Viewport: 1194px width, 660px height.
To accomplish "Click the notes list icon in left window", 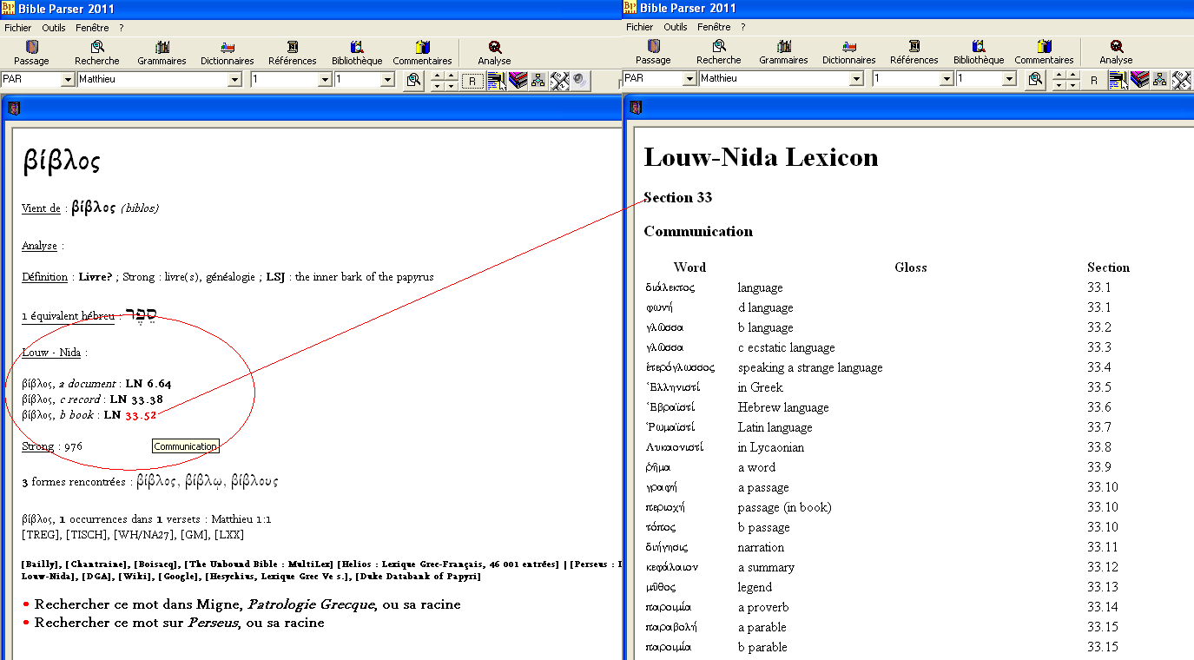I will (x=496, y=81).
